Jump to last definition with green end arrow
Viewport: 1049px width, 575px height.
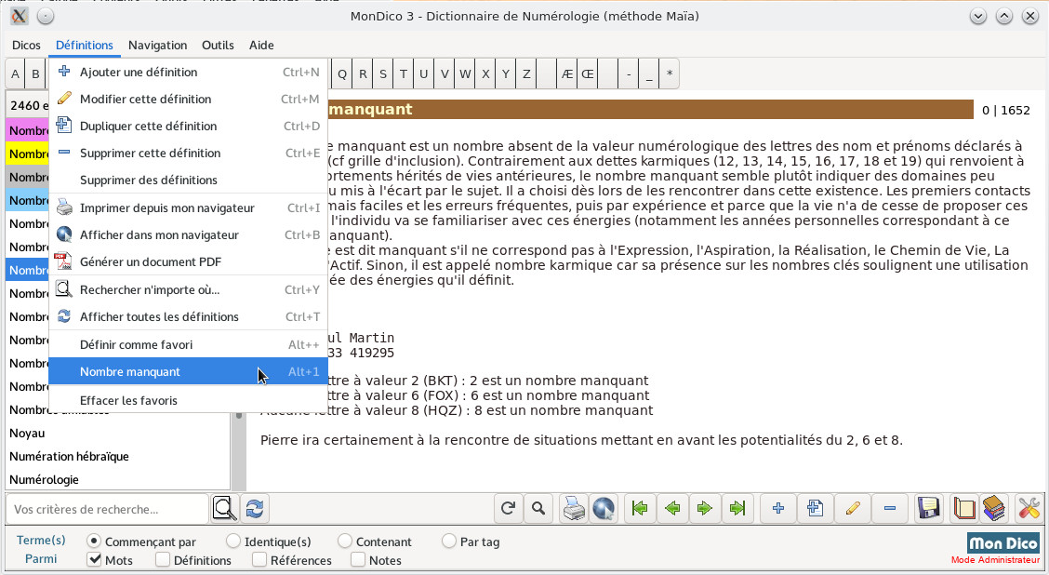(x=737, y=509)
